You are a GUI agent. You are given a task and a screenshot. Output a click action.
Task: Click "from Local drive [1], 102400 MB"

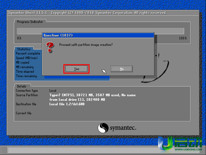pyautogui.click(x=77, y=100)
